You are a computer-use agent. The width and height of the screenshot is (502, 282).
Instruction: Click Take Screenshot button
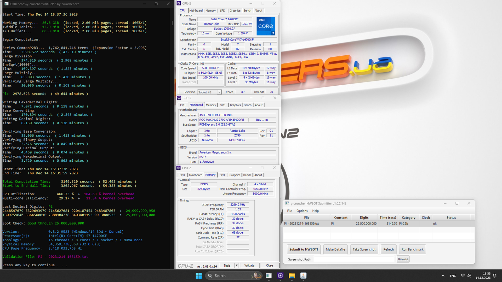point(364,249)
